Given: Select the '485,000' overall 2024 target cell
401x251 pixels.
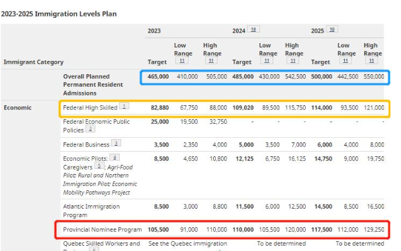Looking at the screenshot, I should pyautogui.click(x=243, y=77).
